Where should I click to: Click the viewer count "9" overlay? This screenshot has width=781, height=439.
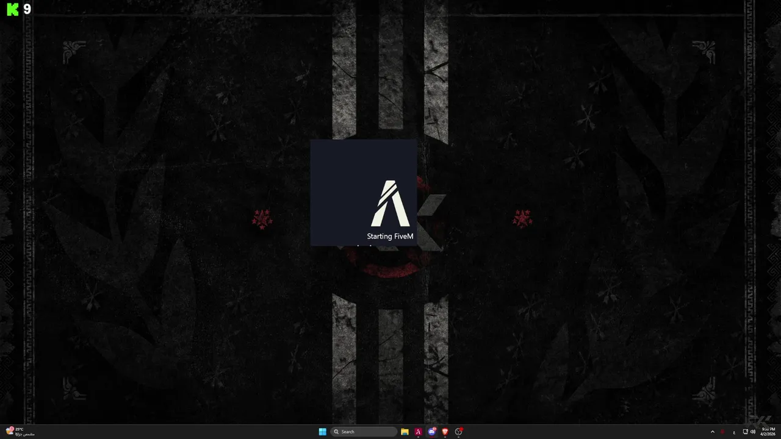coord(27,9)
